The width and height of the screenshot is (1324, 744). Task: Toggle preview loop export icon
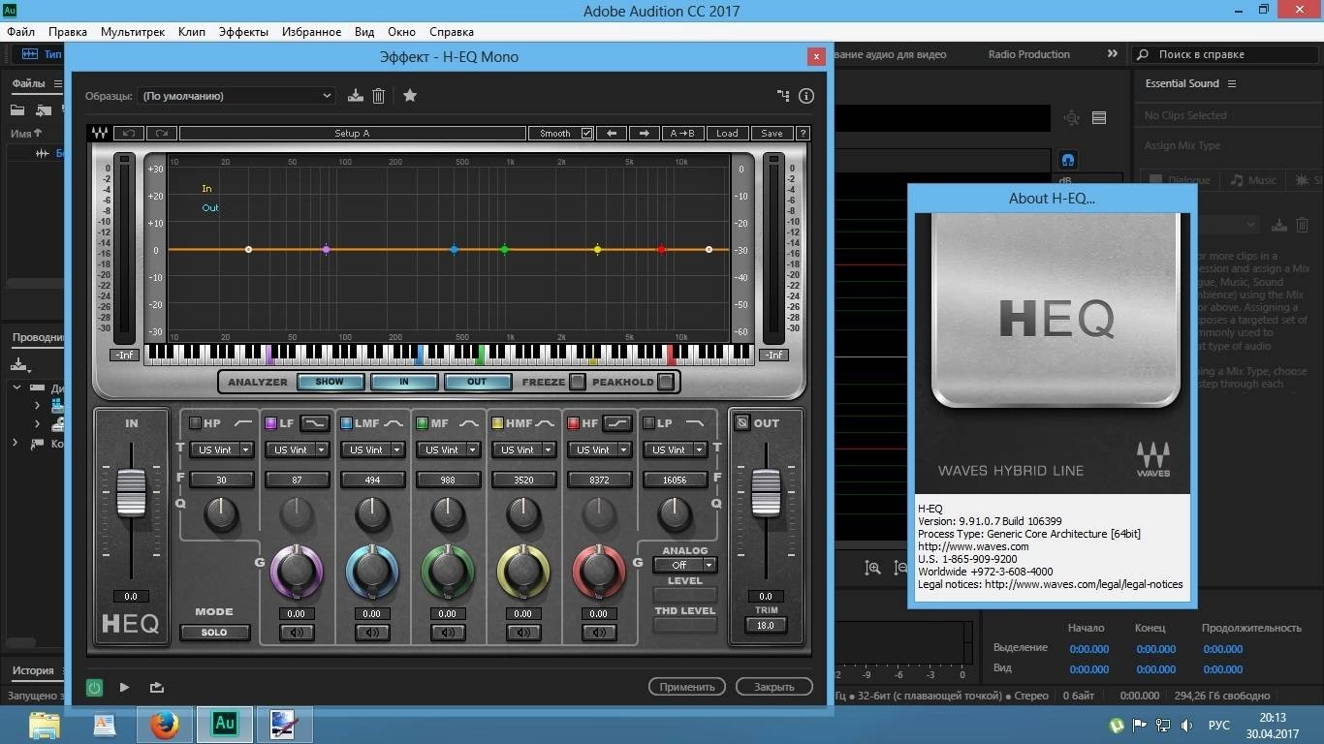[156, 687]
